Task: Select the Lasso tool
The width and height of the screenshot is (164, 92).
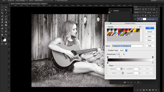Action: pyautogui.click(x=2, y=10)
